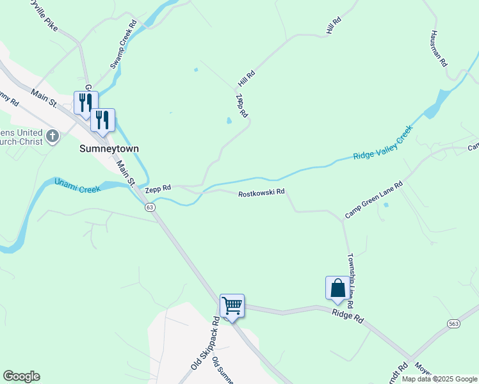Select the Sumneytown town label
The width and height of the screenshot is (479, 384).
tap(109, 148)
